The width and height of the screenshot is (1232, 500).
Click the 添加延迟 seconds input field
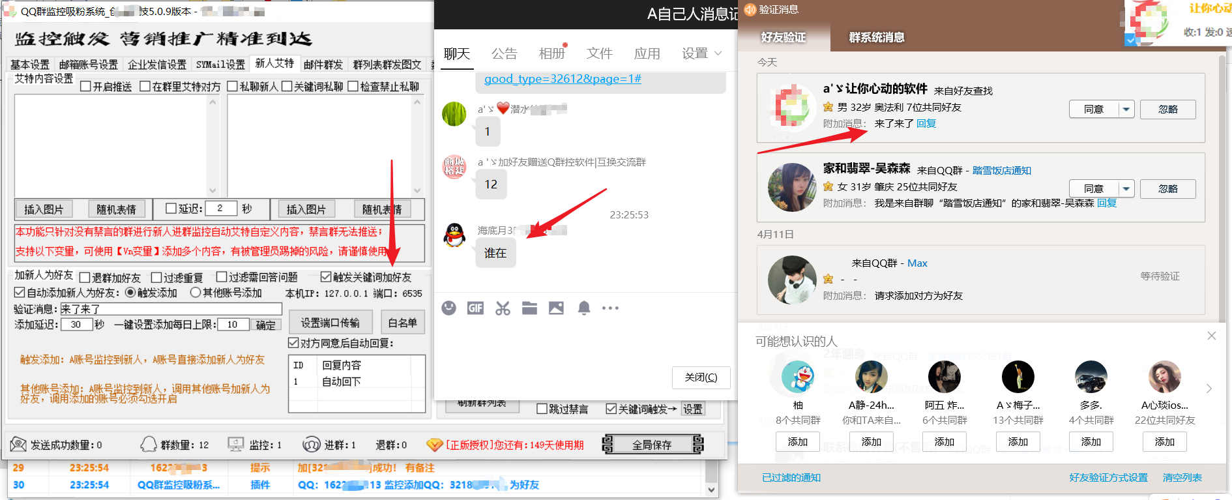click(76, 325)
